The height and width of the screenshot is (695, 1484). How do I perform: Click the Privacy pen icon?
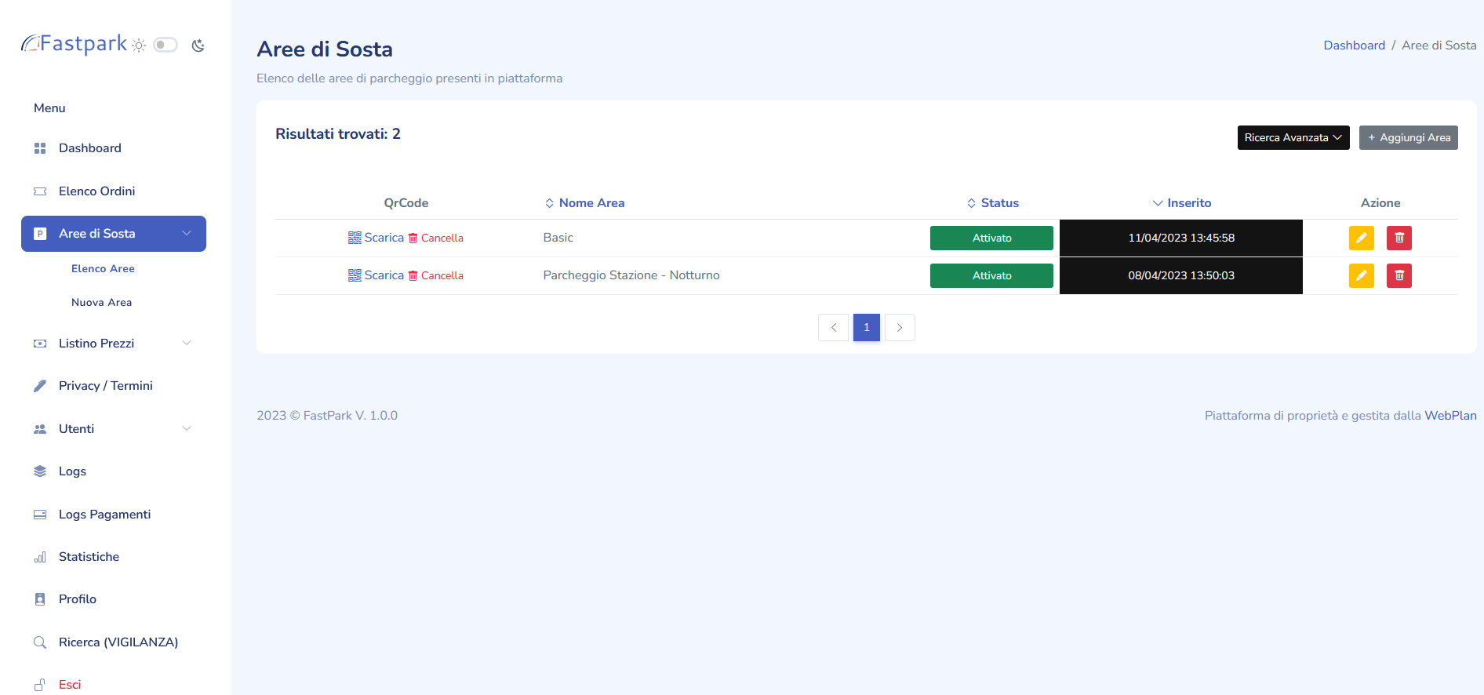40,386
